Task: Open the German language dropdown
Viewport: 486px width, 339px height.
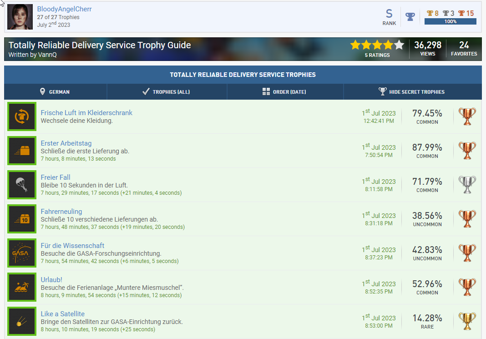Action: pyautogui.click(x=55, y=92)
